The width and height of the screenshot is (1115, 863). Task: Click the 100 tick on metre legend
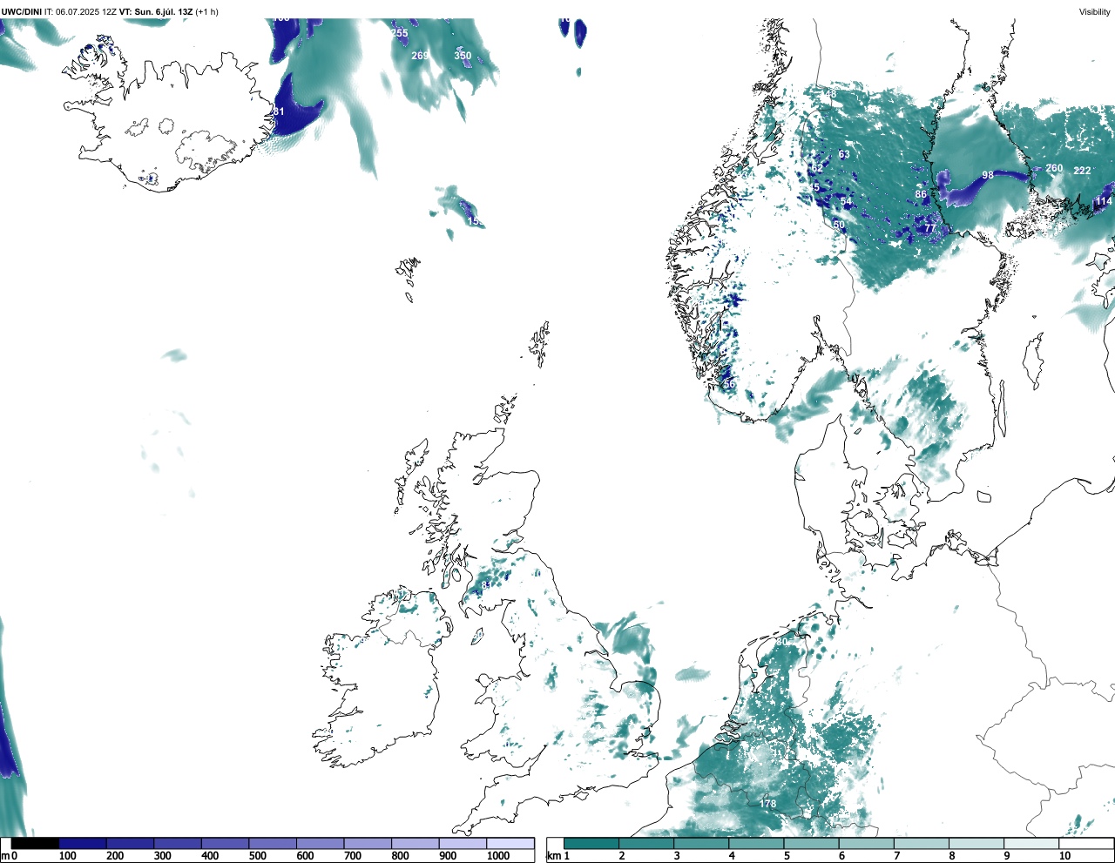point(67,856)
